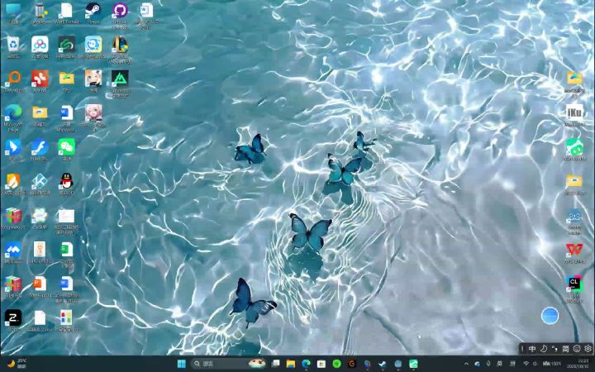The image size is (595, 372).
Task: Expand hidden tray icons chevron
Action: point(466,364)
